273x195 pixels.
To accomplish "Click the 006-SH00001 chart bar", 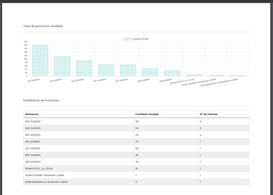I will 172,73.
